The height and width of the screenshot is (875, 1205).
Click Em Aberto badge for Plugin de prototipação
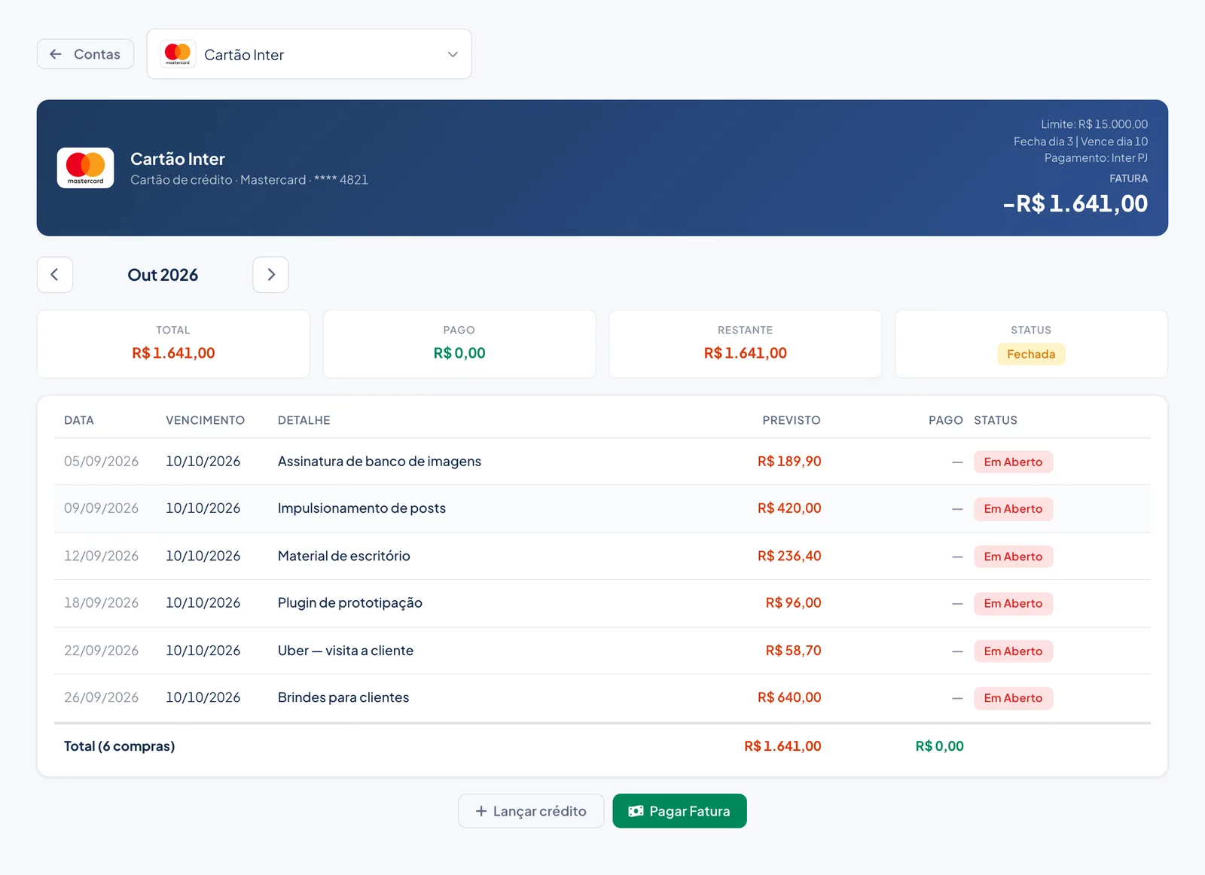[1013, 604]
